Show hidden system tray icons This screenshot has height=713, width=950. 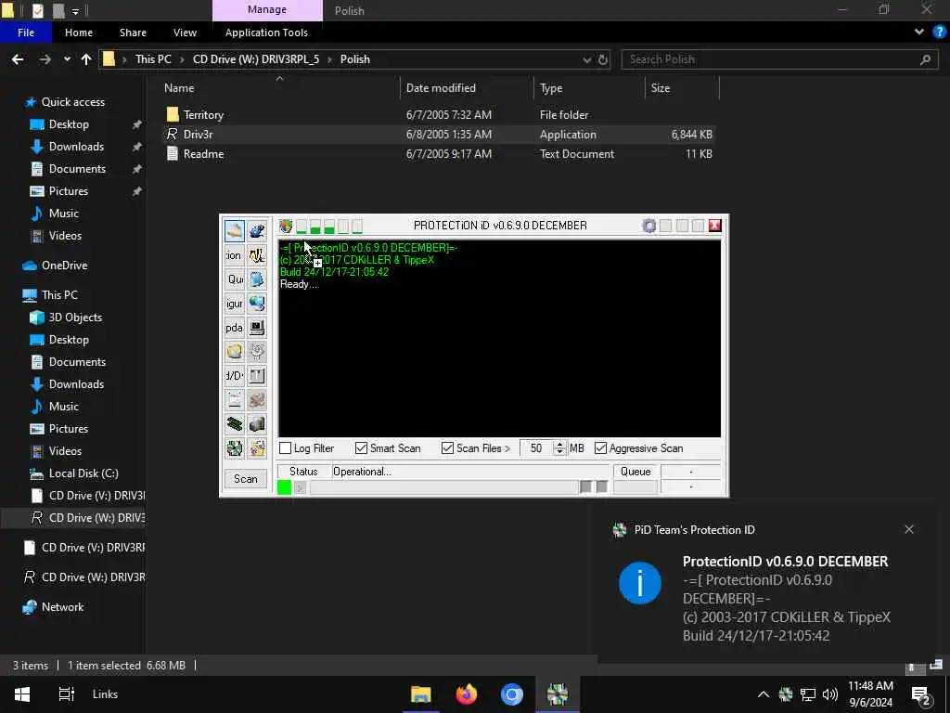coord(764,694)
